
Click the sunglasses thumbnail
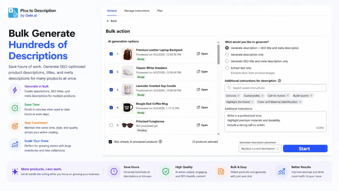pos(128,125)
